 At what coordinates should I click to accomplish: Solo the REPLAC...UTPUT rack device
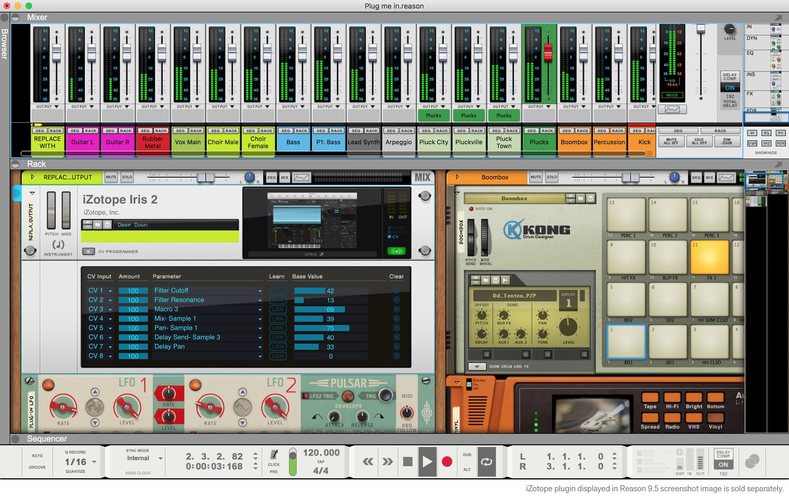130,177
